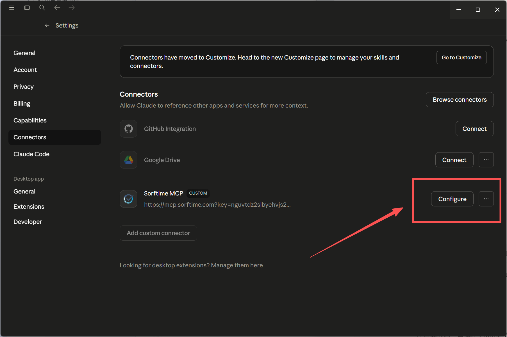The width and height of the screenshot is (507, 337).
Task: Open Sorftime MCP more options menu
Action: click(486, 199)
